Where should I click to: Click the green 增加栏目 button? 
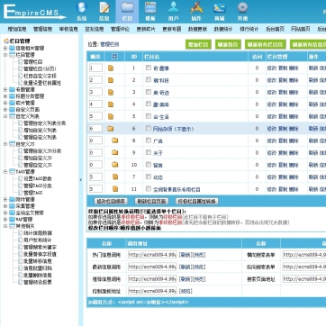click(198, 44)
